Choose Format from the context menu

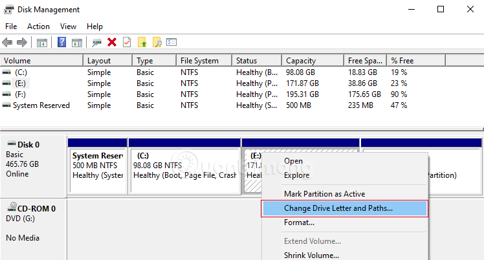[x=299, y=222]
